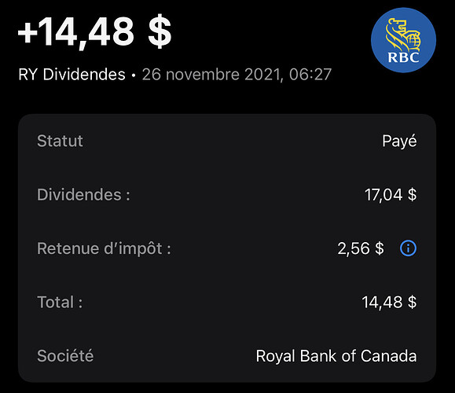Image resolution: width=455 pixels, height=393 pixels.
Task: Tap the Dividendes row label
Action: click(x=83, y=194)
